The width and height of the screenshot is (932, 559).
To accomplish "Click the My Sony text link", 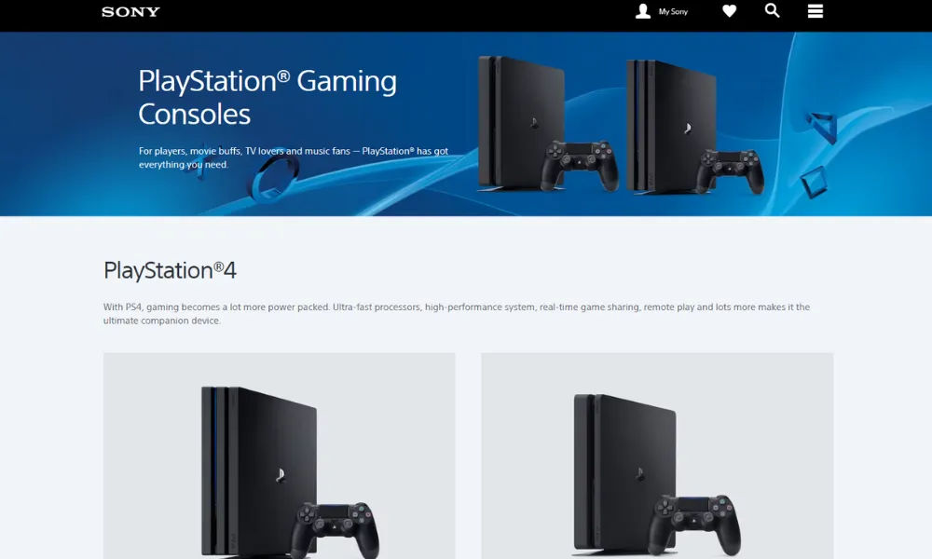I will (673, 11).
